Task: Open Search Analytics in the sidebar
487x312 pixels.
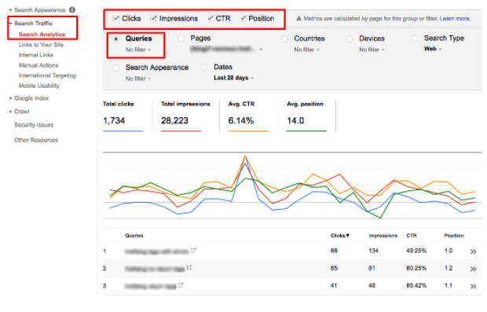Action: [x=42, y=35]
